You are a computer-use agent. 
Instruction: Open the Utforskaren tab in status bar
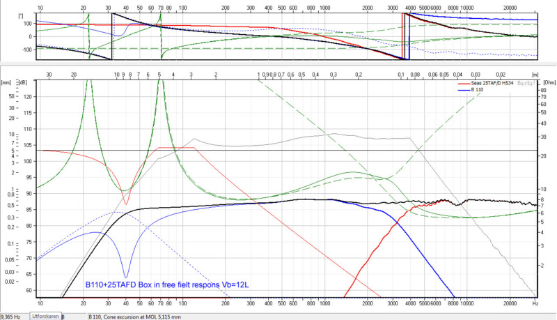click(x=45, y=316)
